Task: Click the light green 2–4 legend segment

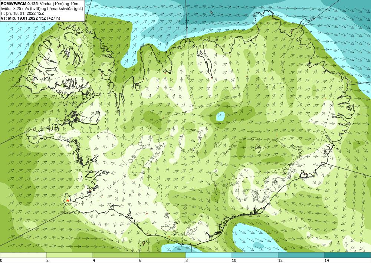Action: click(x=70, y=255)
